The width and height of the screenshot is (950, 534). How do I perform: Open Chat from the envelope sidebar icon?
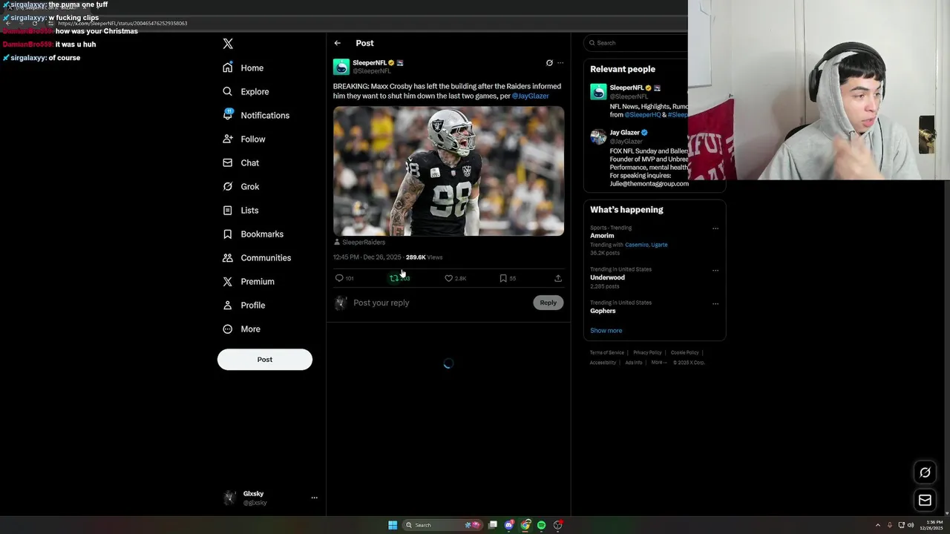pos(228,162)
